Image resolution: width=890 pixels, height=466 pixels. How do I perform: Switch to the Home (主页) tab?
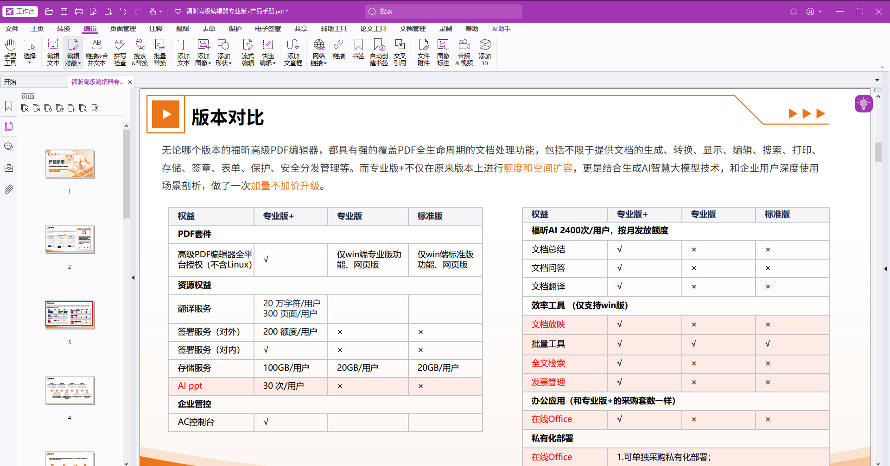coord(37,29)
